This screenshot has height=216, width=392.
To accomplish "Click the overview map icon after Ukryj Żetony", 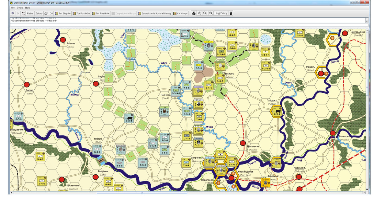I will 231,13.
